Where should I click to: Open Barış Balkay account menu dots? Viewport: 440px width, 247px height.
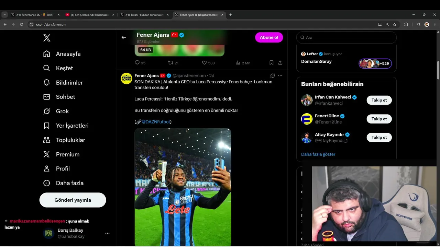point(107,233)
